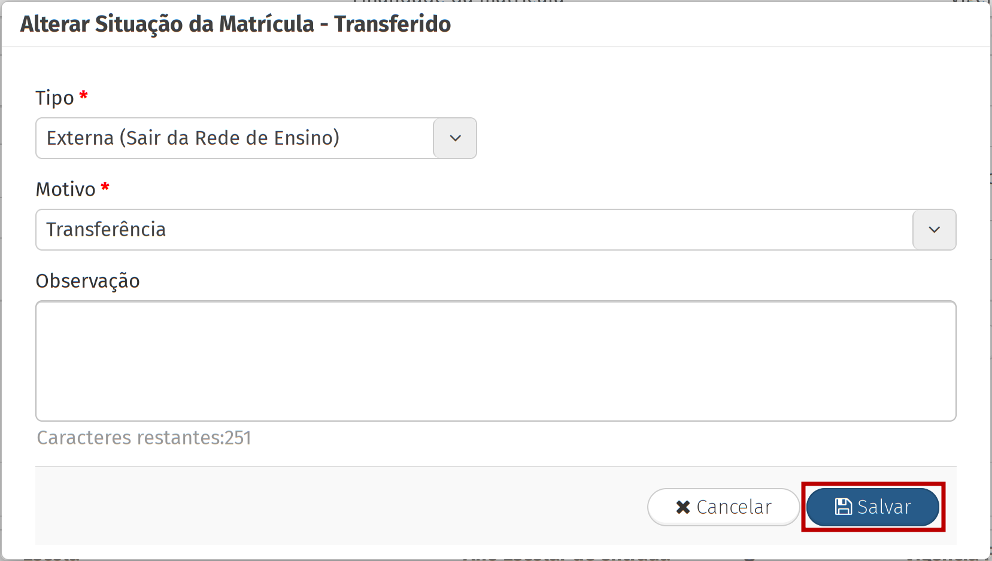Viewport: 992px width, 561px height.
Task: Click empty footer area left of Cancelar
Action: [335, 507]
